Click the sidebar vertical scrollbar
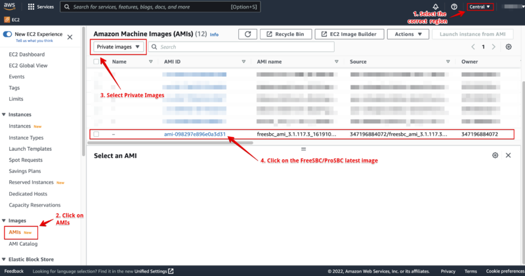Screen dimensions: 525x276 (x=84, y=92)
